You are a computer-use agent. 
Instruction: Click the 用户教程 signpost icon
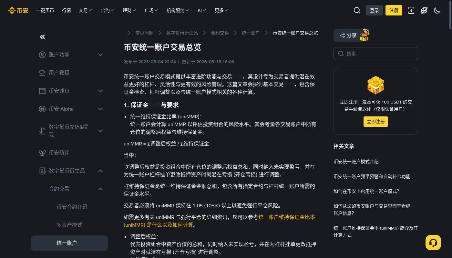click(42, 73)
